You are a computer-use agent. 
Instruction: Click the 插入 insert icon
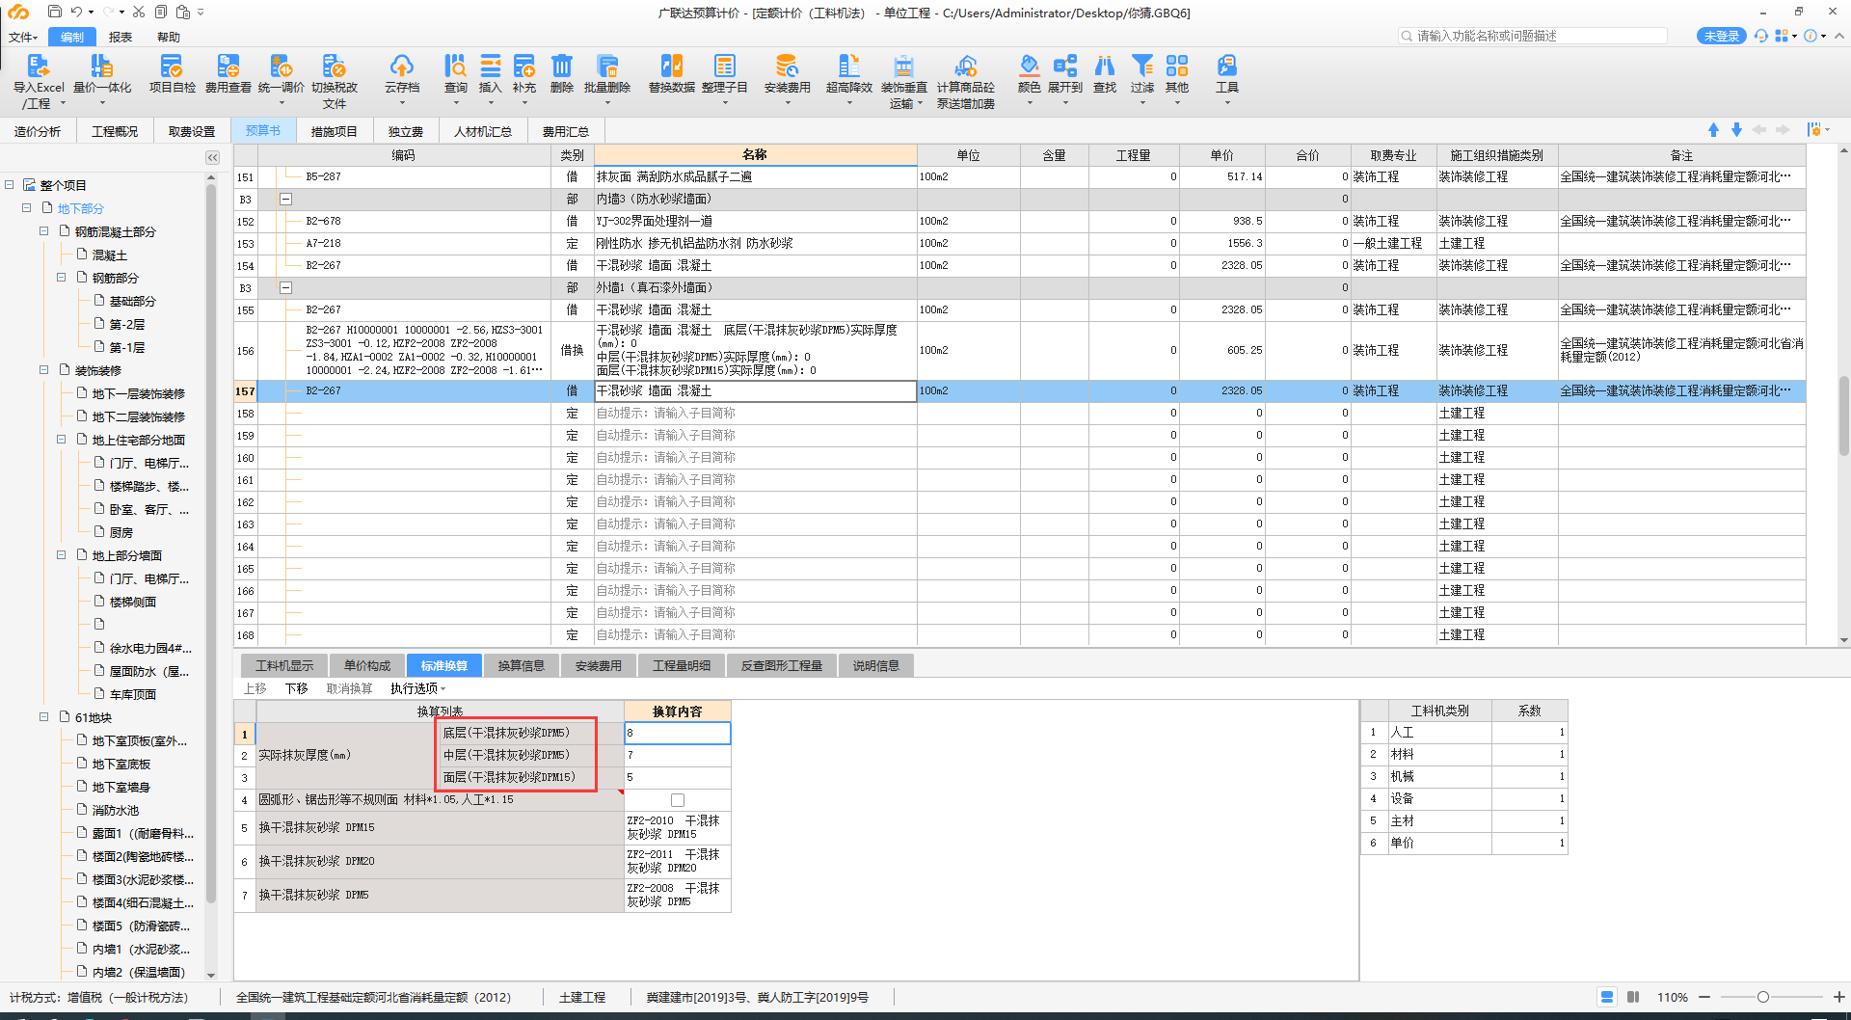click(491, 66)
